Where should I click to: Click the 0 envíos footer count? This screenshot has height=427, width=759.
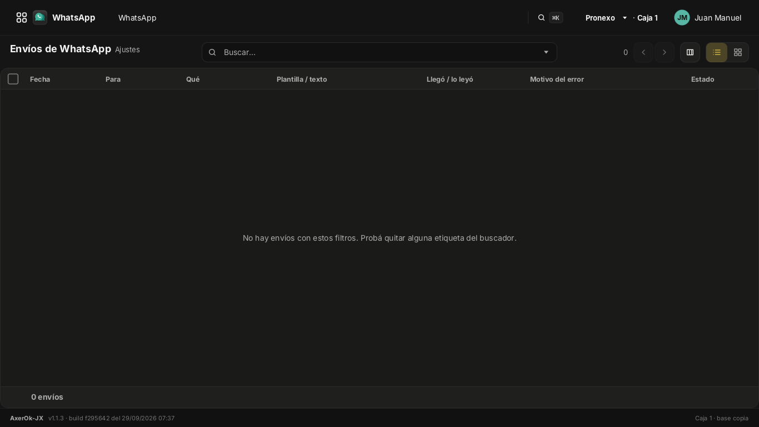coord(47,397)
